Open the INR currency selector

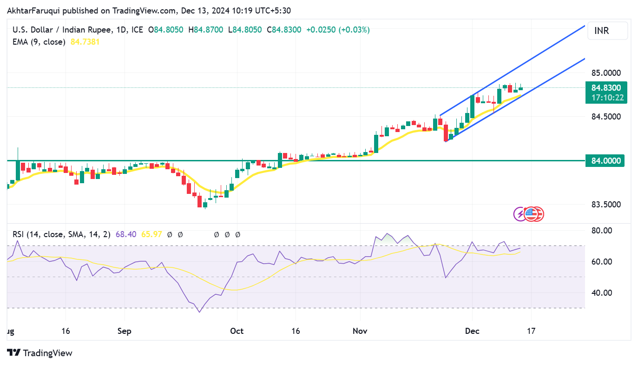pos(607,31)
